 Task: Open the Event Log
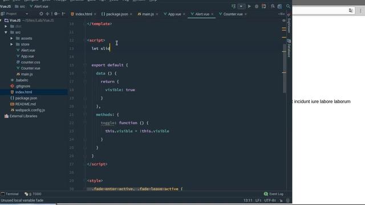coord(274,194)
